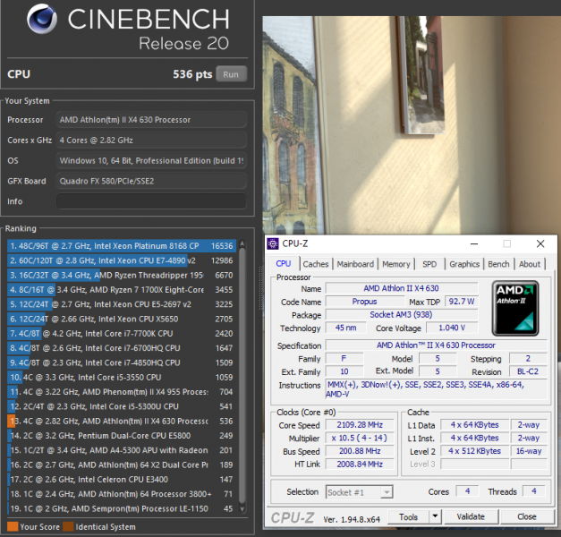The image size is (561, 537).
Task: Select the AMD A4-5300 APU ranking row
Action: (x=122, y=450)
